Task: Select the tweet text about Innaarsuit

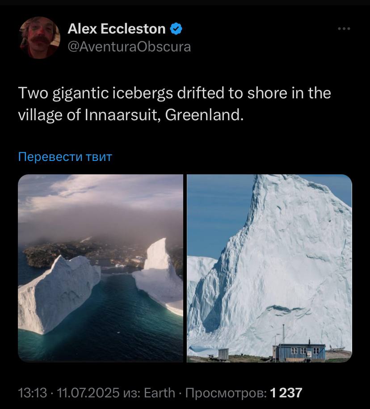Action: click(174, 104)
